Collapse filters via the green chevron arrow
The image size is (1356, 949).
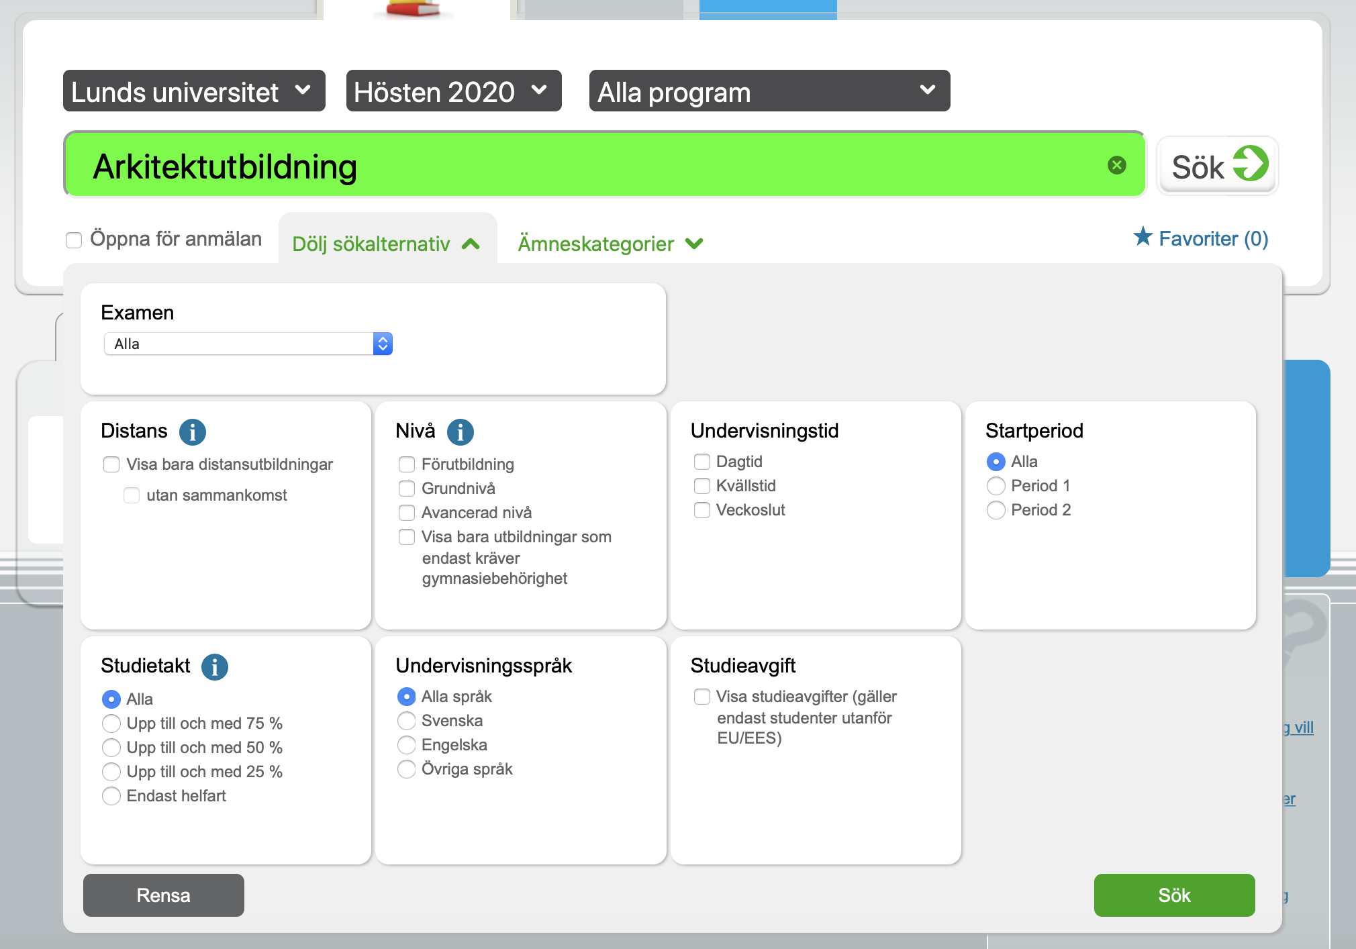(472, 244)
